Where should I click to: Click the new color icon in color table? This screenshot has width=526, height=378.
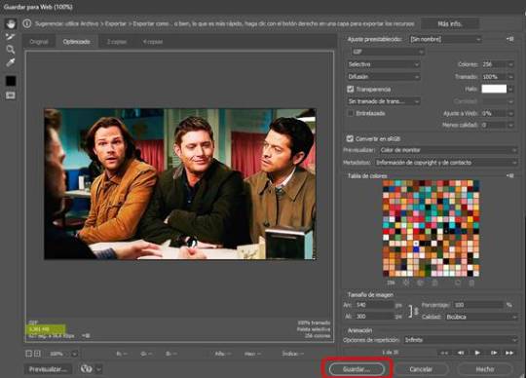click(x=458, y=283)
